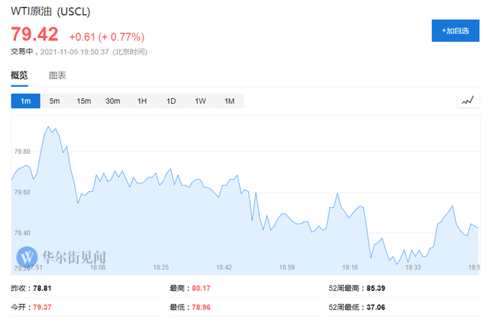Image resolution: width=489 pixels, height=323 pixels.
Task: Click the 18:42 time axis label
Action: pyautogui.click(x=224, y=267)
